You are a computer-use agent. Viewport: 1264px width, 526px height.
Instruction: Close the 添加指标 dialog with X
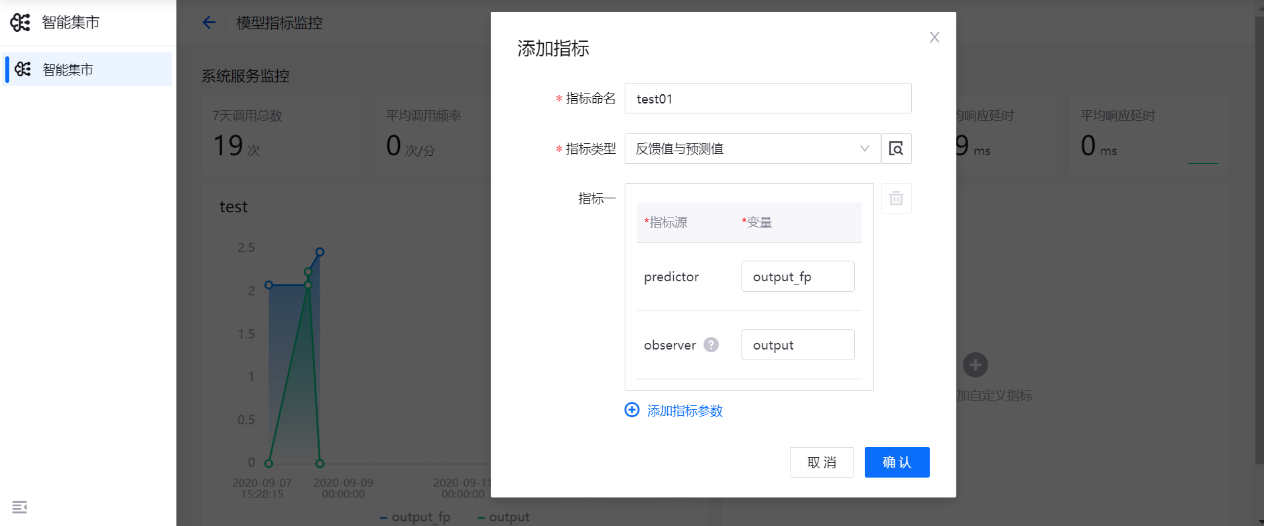(934, 37)
